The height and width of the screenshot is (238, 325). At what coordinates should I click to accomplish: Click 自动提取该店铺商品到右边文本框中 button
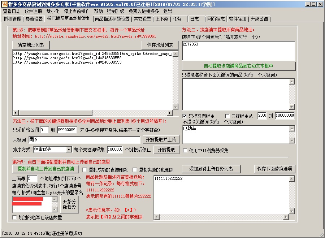coord(239,66)
